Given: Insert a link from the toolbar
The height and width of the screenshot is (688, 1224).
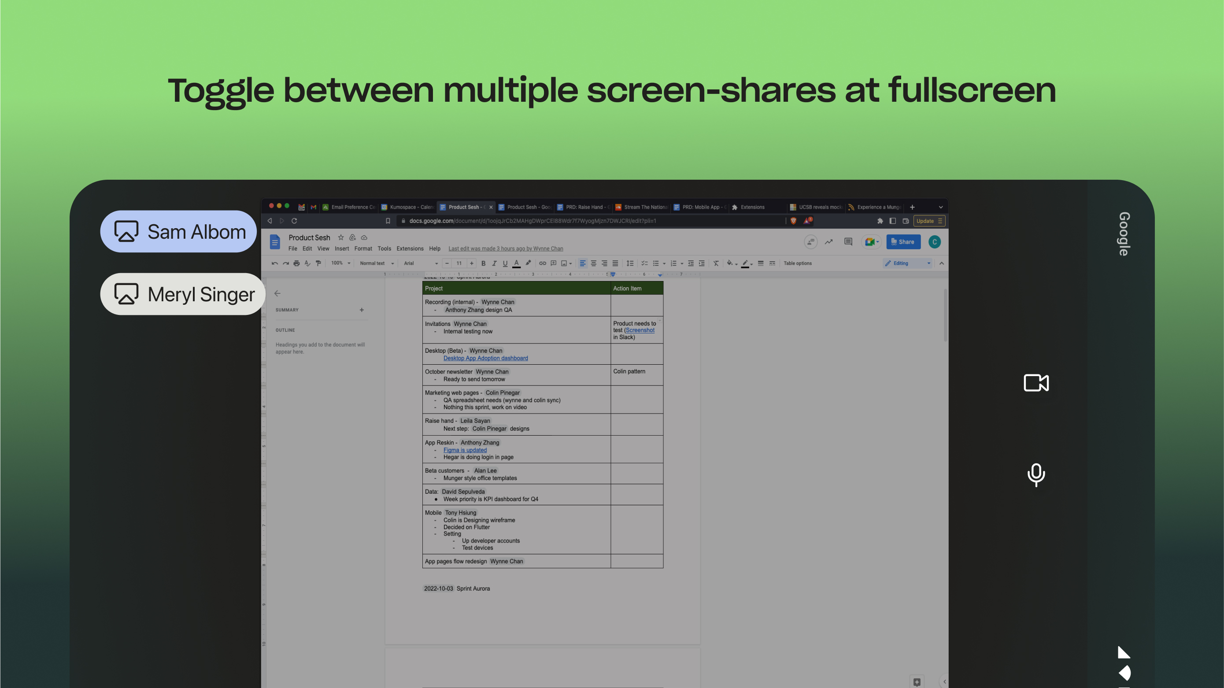Looking at the screenshot, I should 542,263.
